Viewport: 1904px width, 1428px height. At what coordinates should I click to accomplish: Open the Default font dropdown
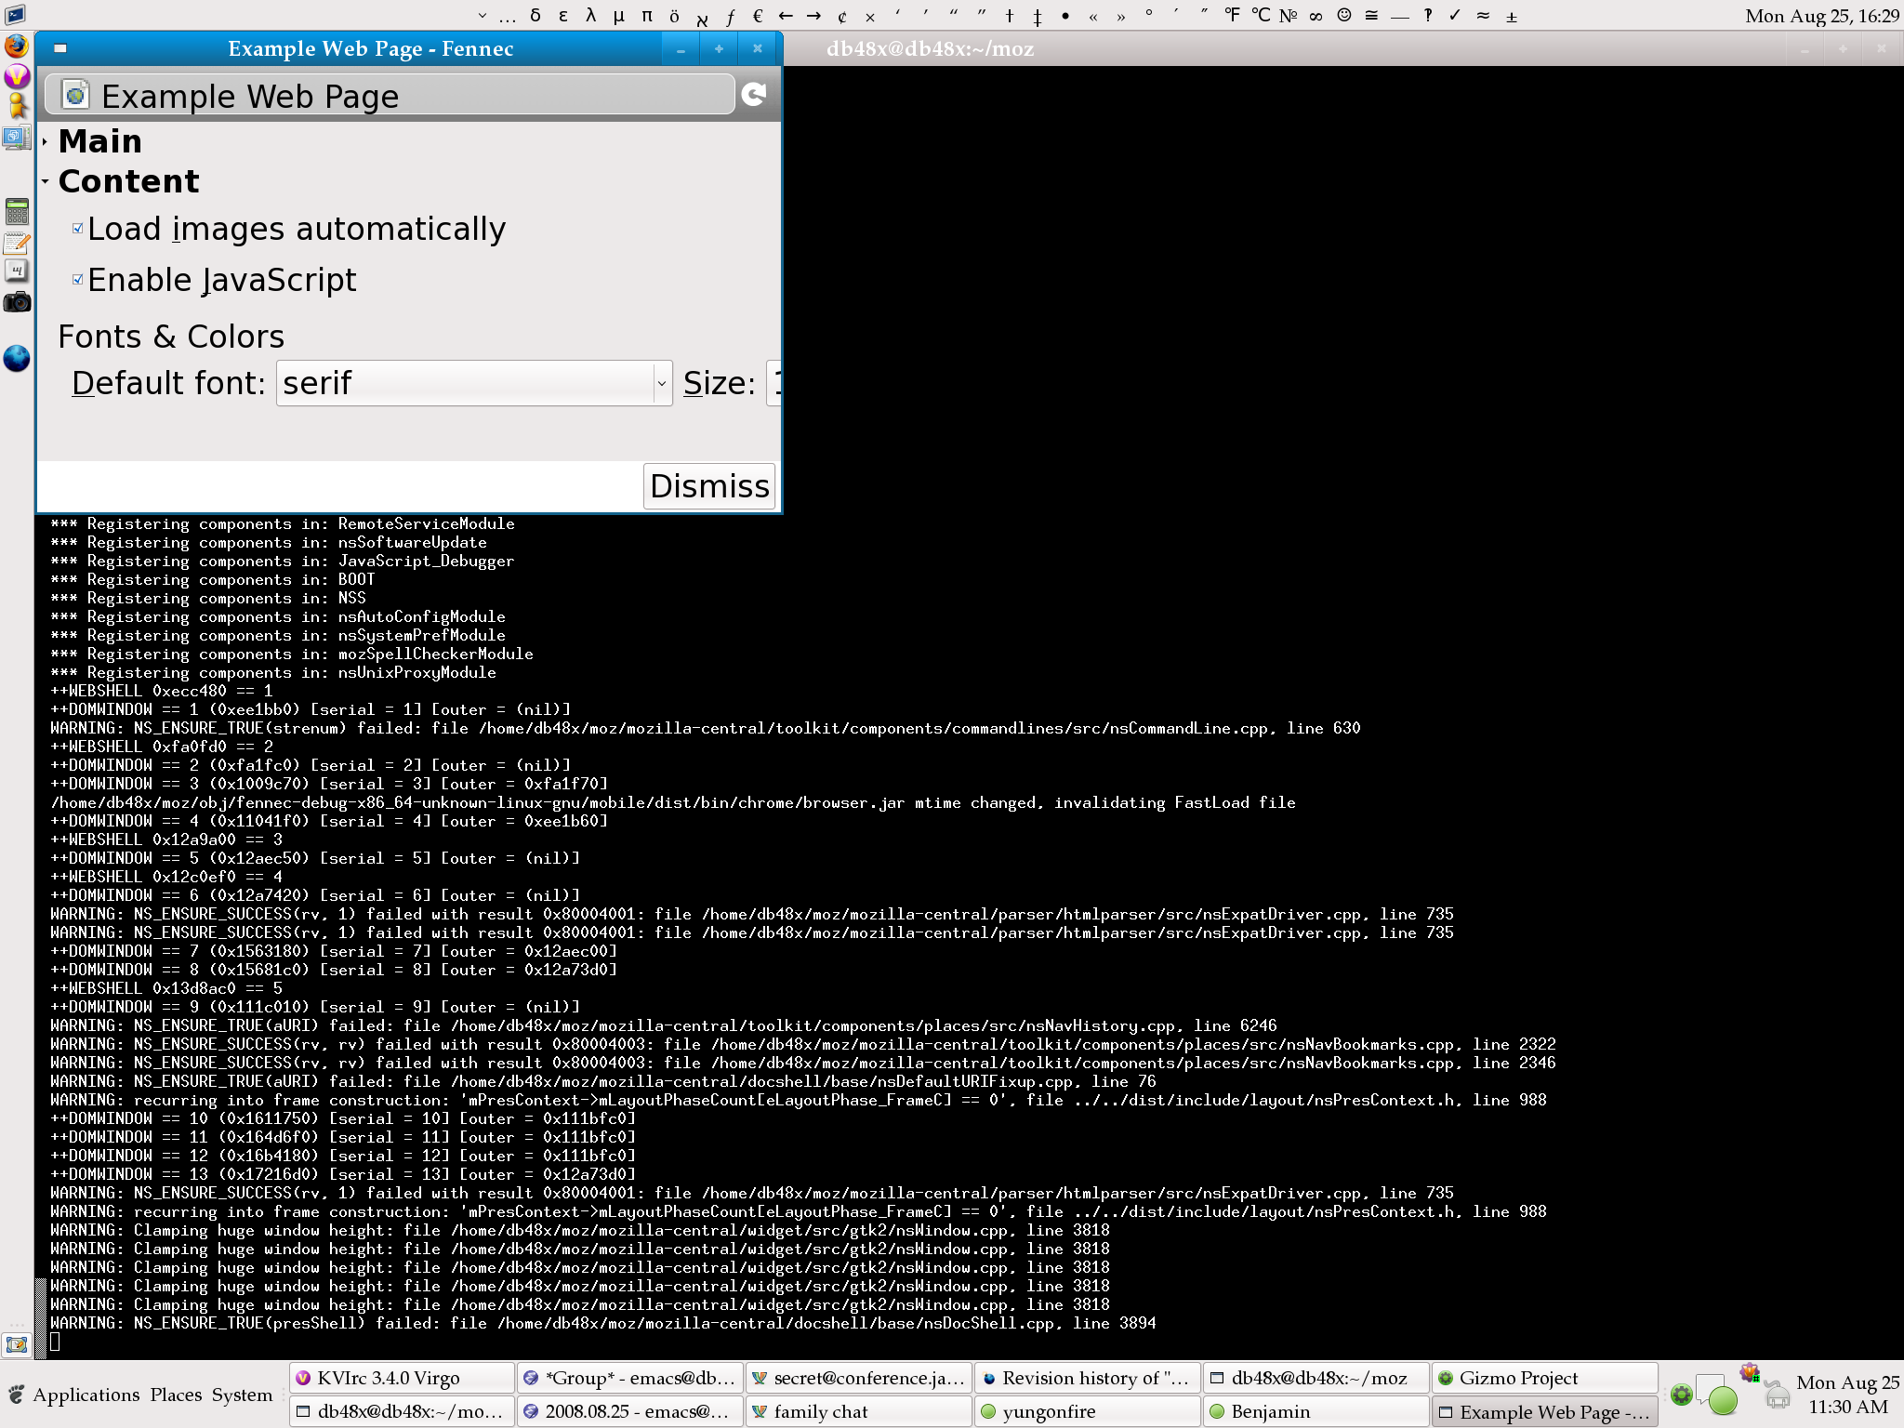(x=474, y=383)
